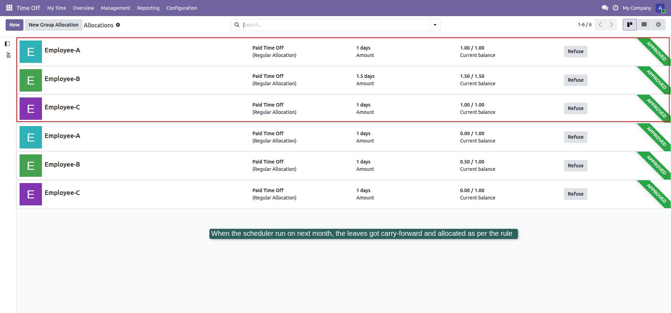
Task: Click Employee-A avatar with 0.00 / 1.00 balance
Action: pyautogui.click(x=31, y=137)
